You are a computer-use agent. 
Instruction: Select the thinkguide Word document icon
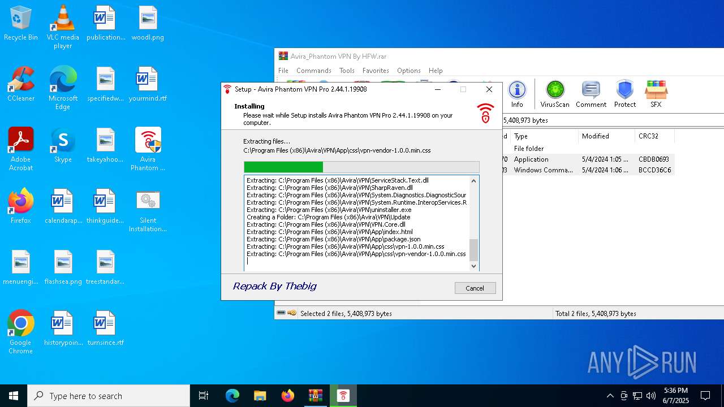point(105,207)
